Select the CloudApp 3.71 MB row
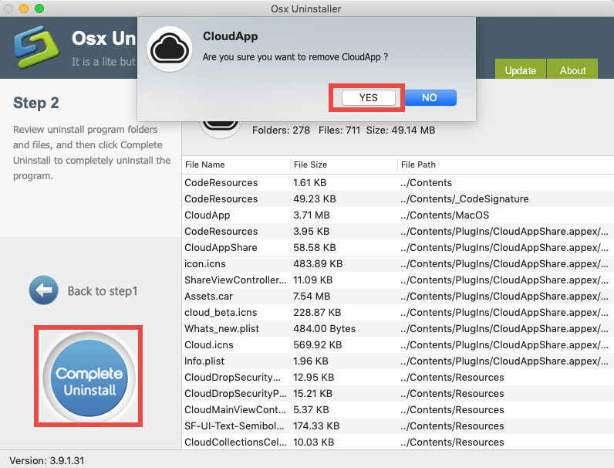The width and height of the screenshot is (614, 468). click(398, 215)
